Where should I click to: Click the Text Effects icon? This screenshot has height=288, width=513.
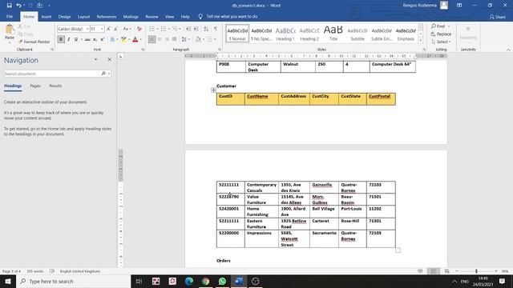tap(112, 39)
